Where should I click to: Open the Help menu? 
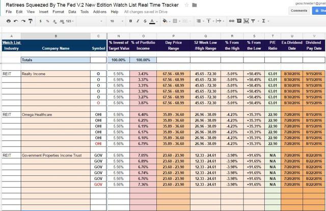pyautogui.click(x=114, y=12)
